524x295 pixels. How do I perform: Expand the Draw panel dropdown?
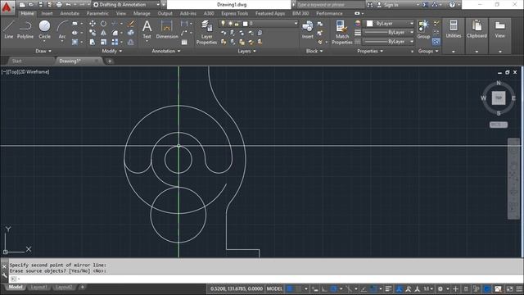click(43, 51)
